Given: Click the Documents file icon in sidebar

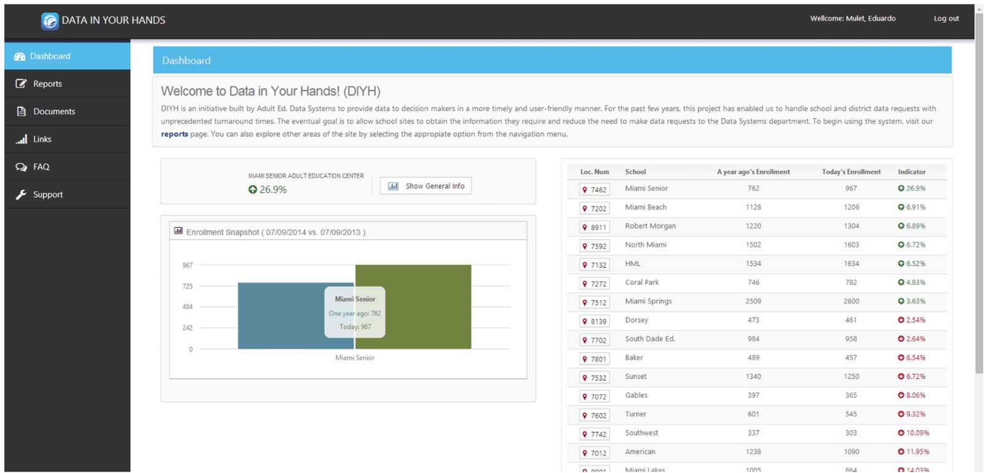Looking at the screenshot, I should tap(21, 111).
